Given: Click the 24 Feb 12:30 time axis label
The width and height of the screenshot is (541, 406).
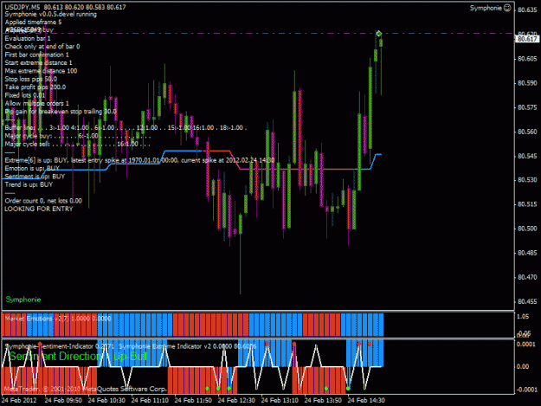Looking at the screenshot, I should tap(236, 400).
